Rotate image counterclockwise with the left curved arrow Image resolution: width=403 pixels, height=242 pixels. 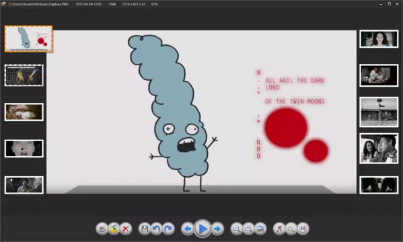coord(157,229)
